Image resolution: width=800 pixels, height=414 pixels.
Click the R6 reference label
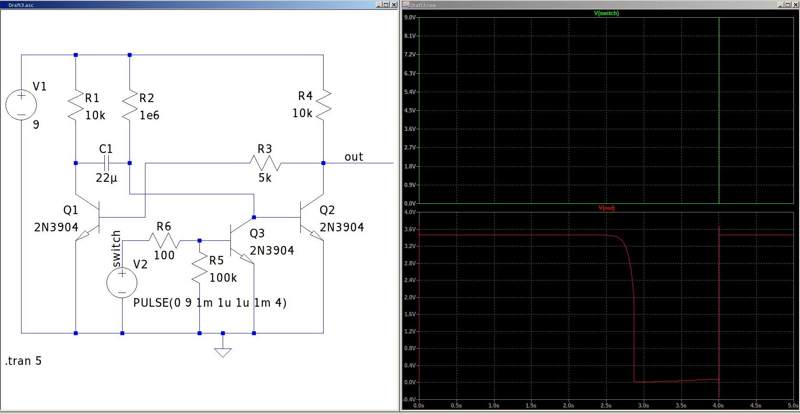[164, 227]
